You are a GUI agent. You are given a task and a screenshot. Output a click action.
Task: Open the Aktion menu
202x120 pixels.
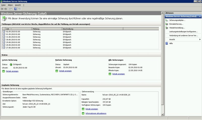point(10,5)
